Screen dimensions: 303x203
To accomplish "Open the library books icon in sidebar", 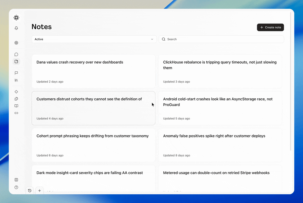I will coord(16,80).
